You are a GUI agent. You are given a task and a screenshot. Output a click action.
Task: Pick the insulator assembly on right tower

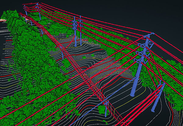click(141, 55)
